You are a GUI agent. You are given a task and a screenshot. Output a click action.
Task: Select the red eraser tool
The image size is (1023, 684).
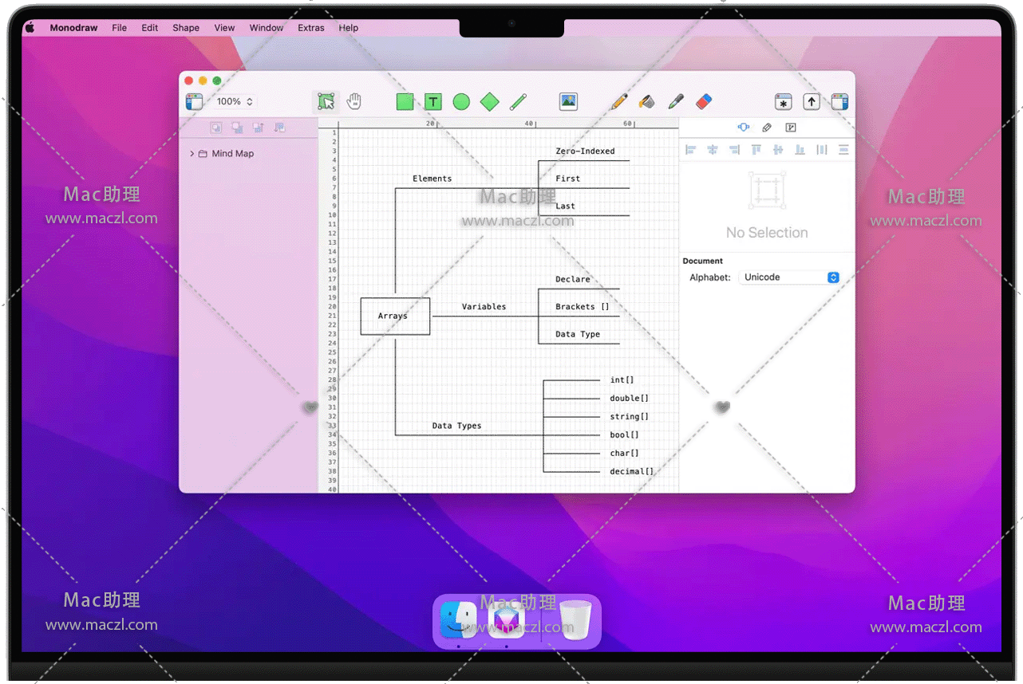coord(703,101)
